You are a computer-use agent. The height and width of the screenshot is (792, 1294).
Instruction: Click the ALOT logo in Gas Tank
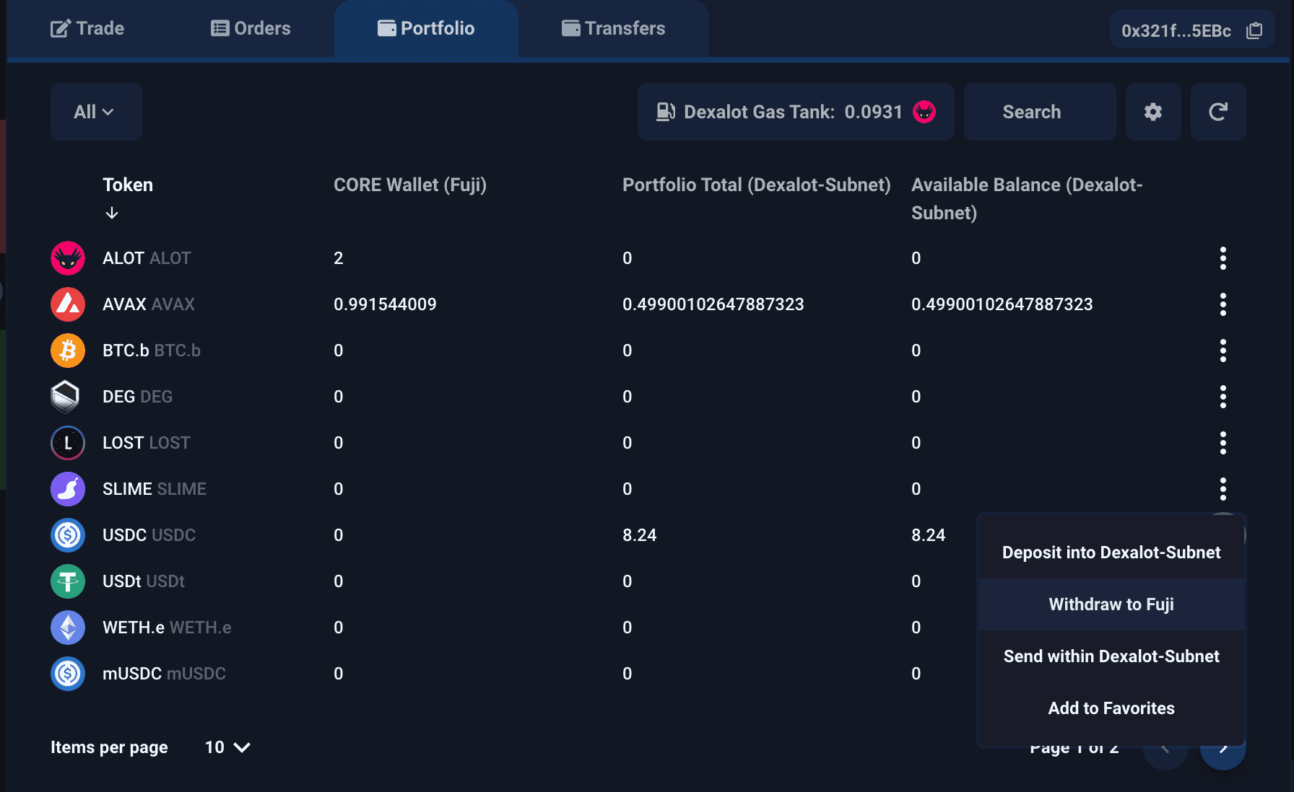[924, 112]
